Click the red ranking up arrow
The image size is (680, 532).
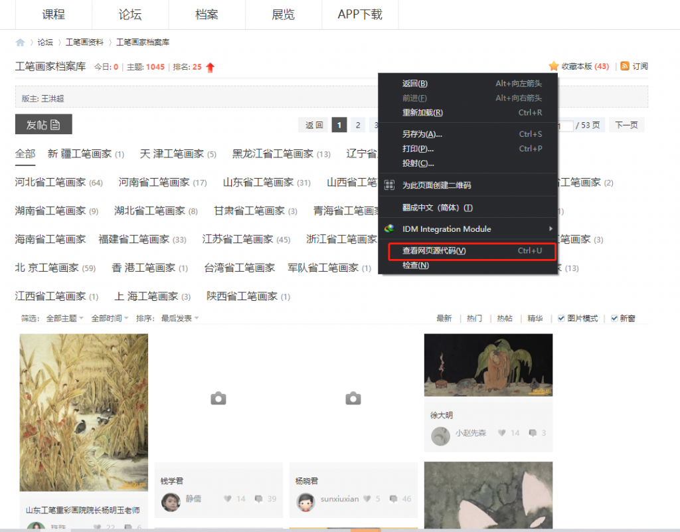(211, 67)
